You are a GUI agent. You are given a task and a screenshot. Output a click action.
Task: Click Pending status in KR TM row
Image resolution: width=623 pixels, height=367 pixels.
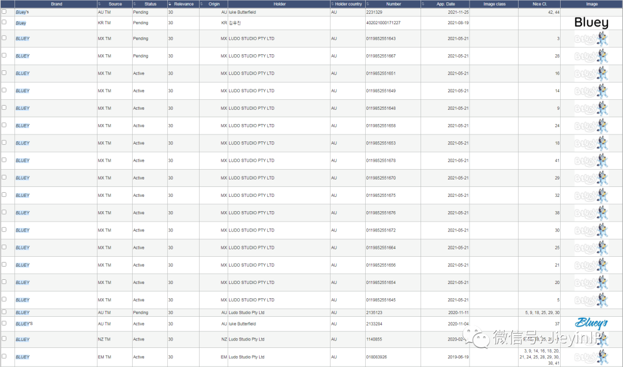(x=140, y=23)
